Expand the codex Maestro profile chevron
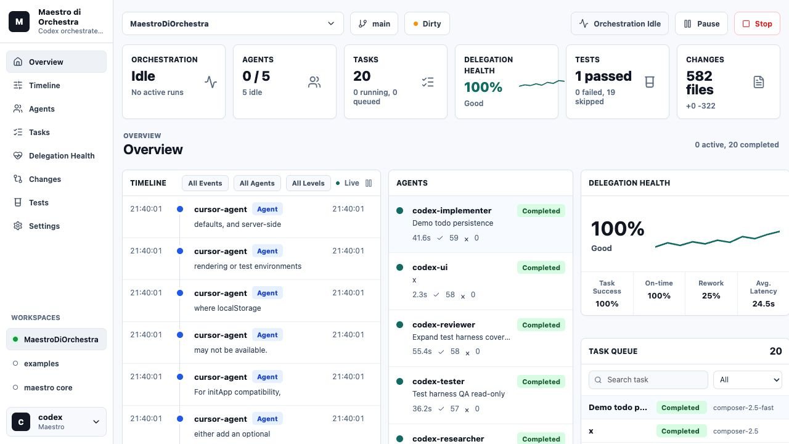Screen dimensions: 789x444 [96, 422]
